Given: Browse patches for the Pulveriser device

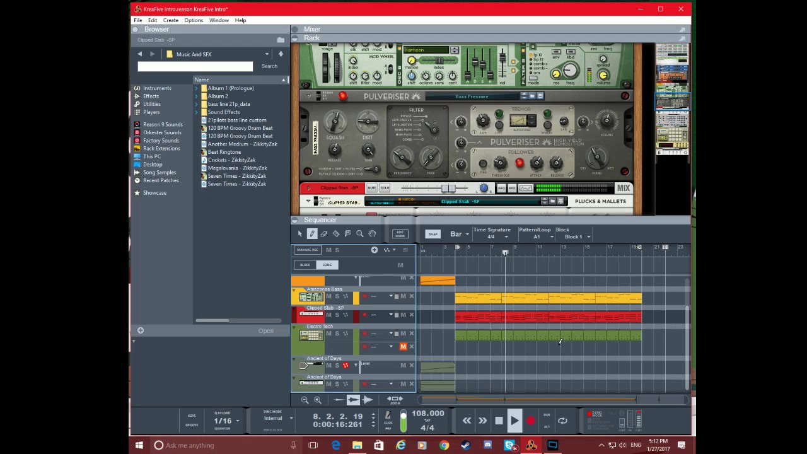Looking at the screenshot, I should (x=532, y=96).
